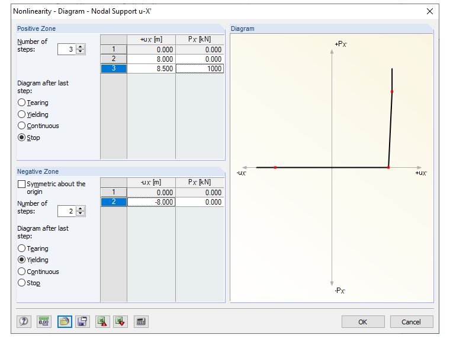
Task: Open the help icon button
Action: click(24, 321)
